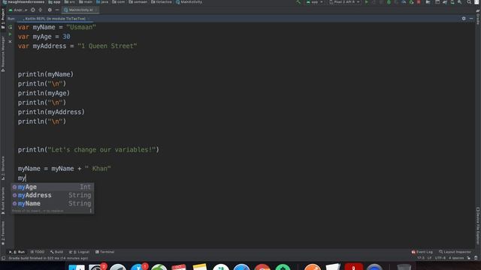Click the REPL rerun icon in the left gutter
The width and height of the screenshot is (481, 270).
10,27
